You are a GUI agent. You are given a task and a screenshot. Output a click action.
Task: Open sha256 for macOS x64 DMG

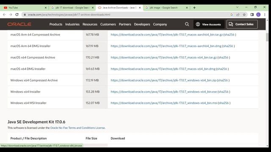222,69
